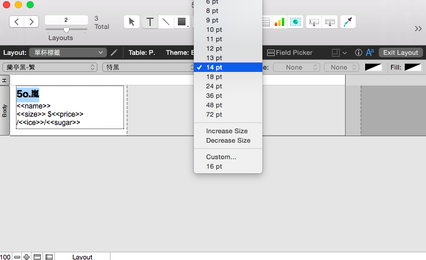Choose 11 pt font size
Screen dimensions: 426x260
228,39
